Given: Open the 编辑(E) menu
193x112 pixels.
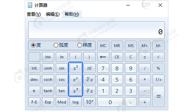Looking at the screenshot, I should tap(53, 14).
